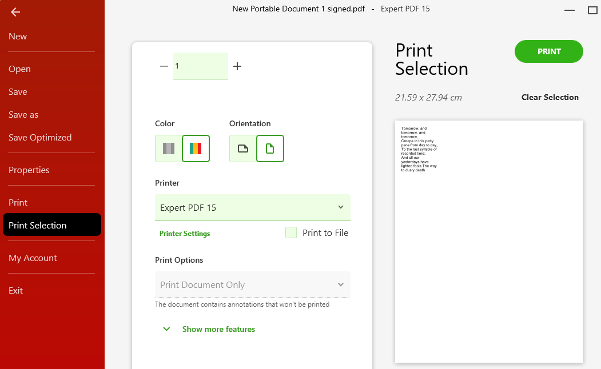Open the Printer Settings link
This screenshot has height=369, width=601.
[x=185, y=234]
